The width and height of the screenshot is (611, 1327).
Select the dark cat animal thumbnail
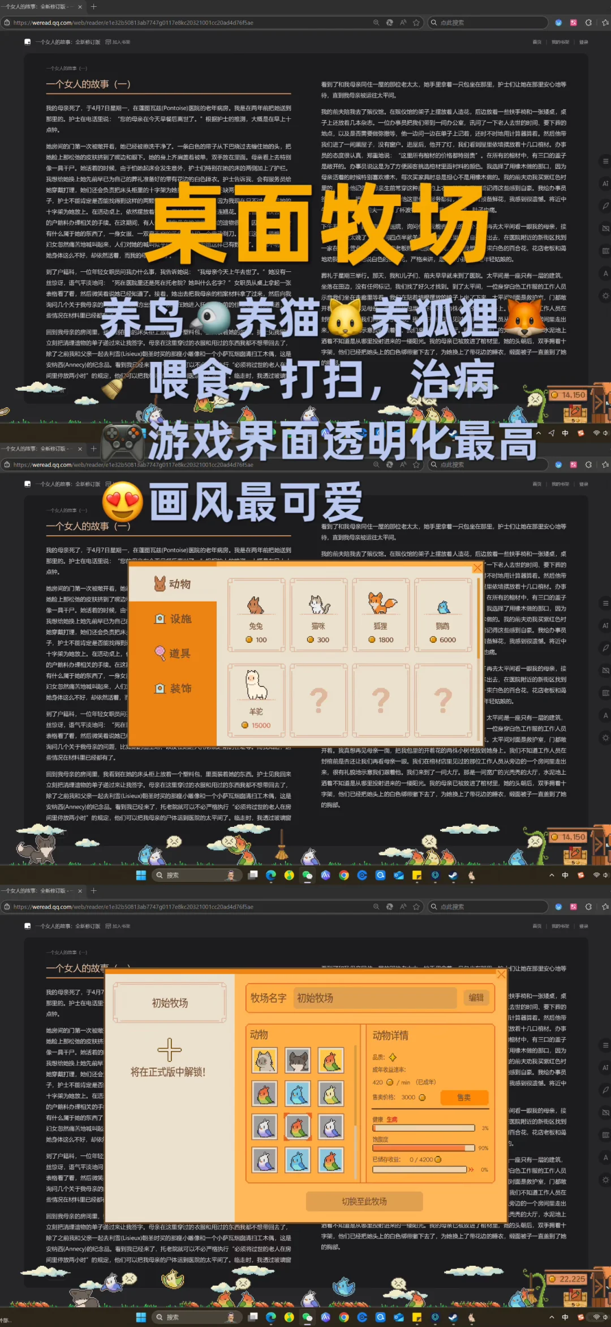[298, 1060]
